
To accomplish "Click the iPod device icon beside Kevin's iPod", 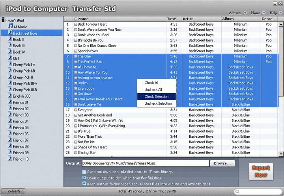I will coord(3,20).
